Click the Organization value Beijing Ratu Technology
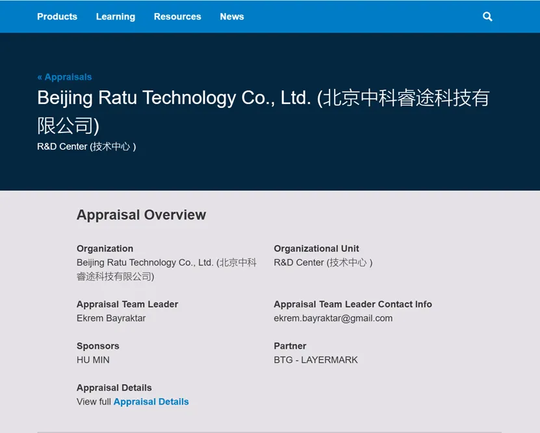 click(x=167, y=269)
